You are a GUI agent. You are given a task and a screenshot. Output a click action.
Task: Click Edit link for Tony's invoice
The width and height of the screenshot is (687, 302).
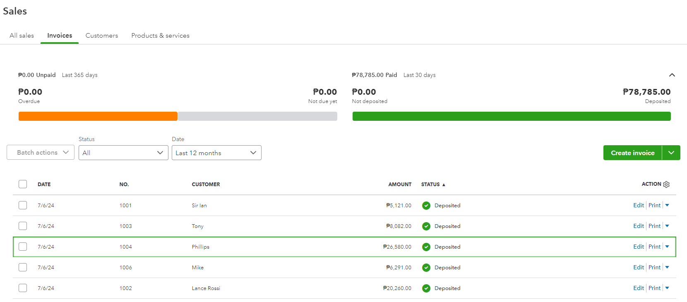coord(638,226)
